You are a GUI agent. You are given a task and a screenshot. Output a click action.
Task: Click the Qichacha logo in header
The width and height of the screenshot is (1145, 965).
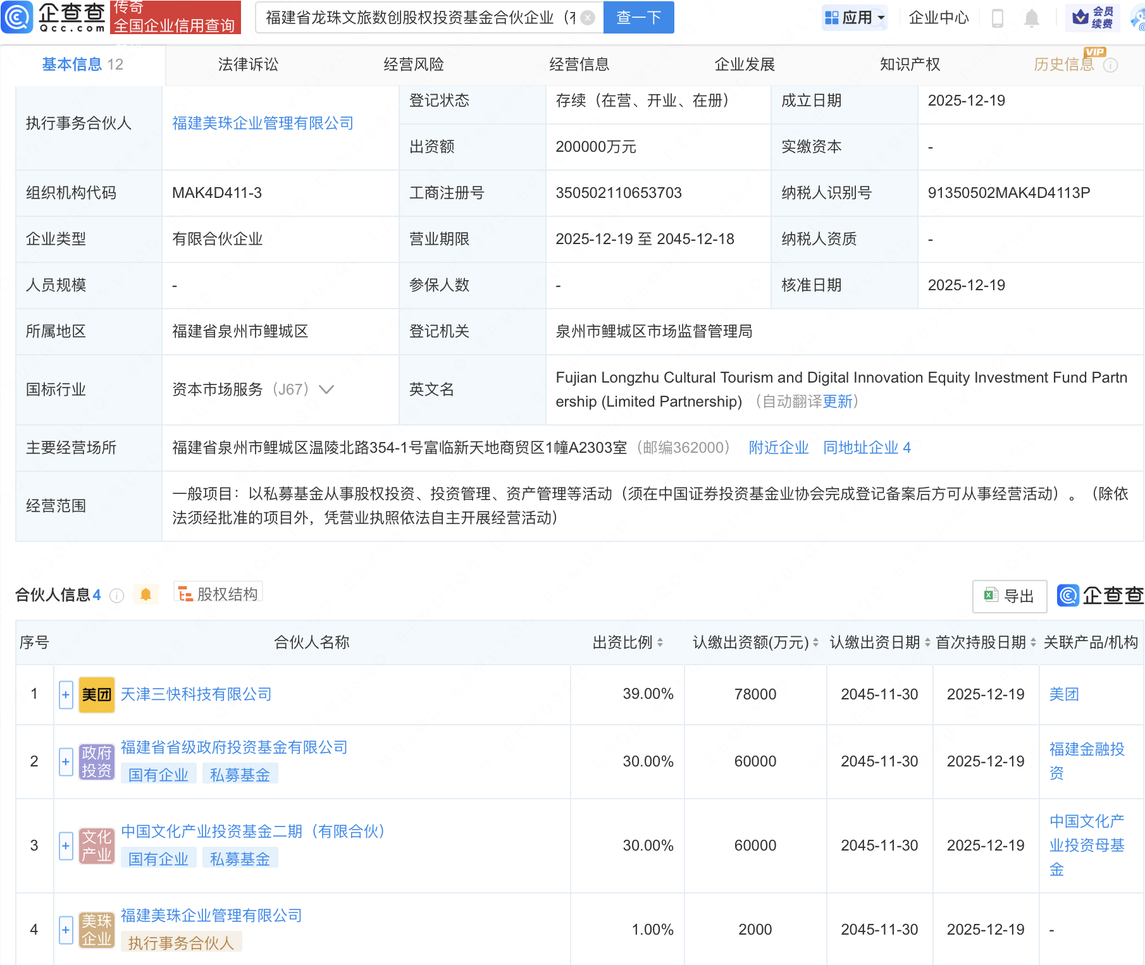click(54, 17)
